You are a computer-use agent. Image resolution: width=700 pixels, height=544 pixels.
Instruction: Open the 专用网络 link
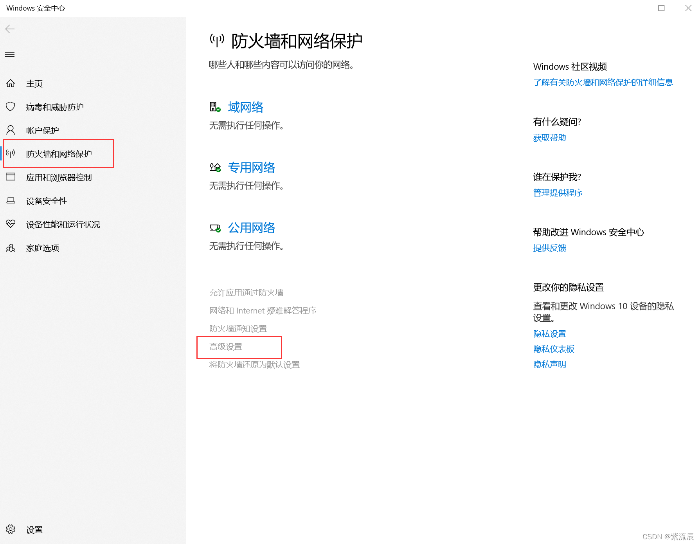click(252, 167)
